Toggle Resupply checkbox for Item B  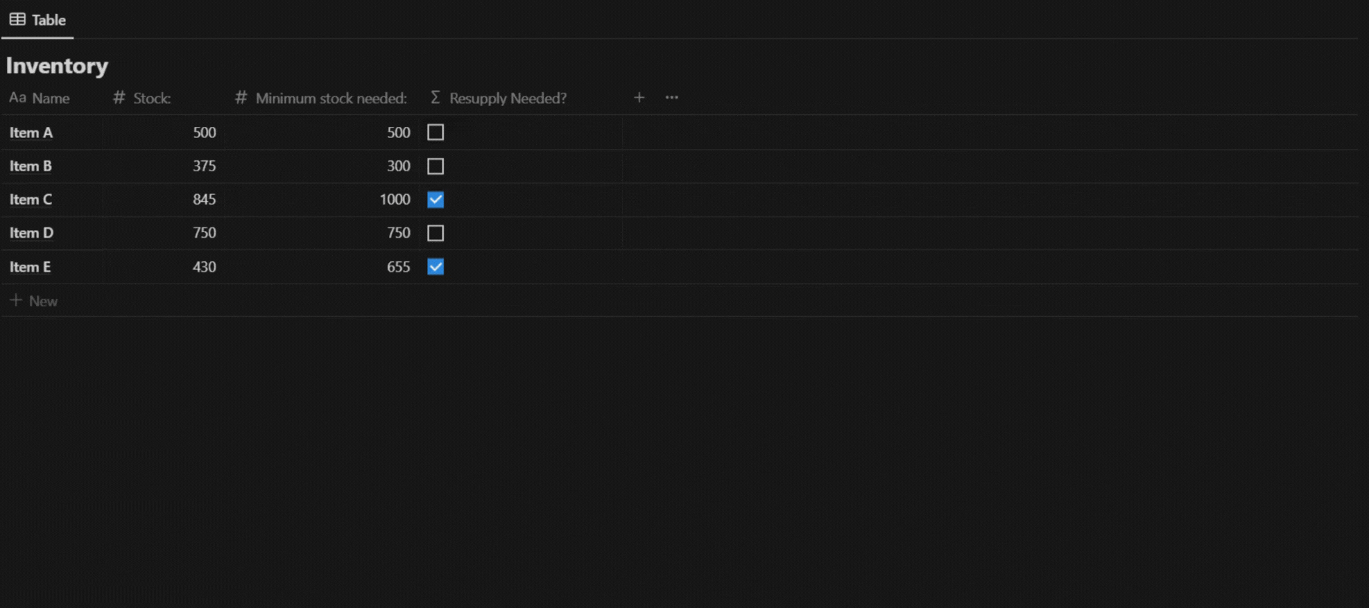point(436,166)
